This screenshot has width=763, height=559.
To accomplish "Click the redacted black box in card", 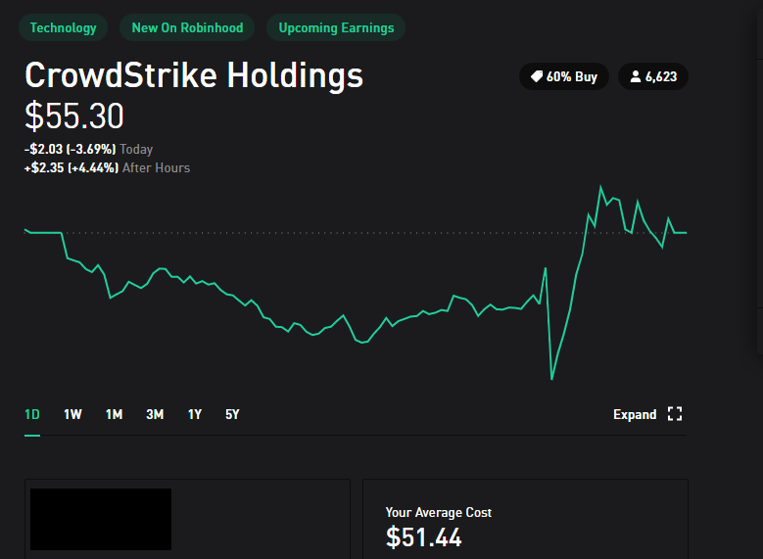I will pyautogui.click(x=101, y=519).
